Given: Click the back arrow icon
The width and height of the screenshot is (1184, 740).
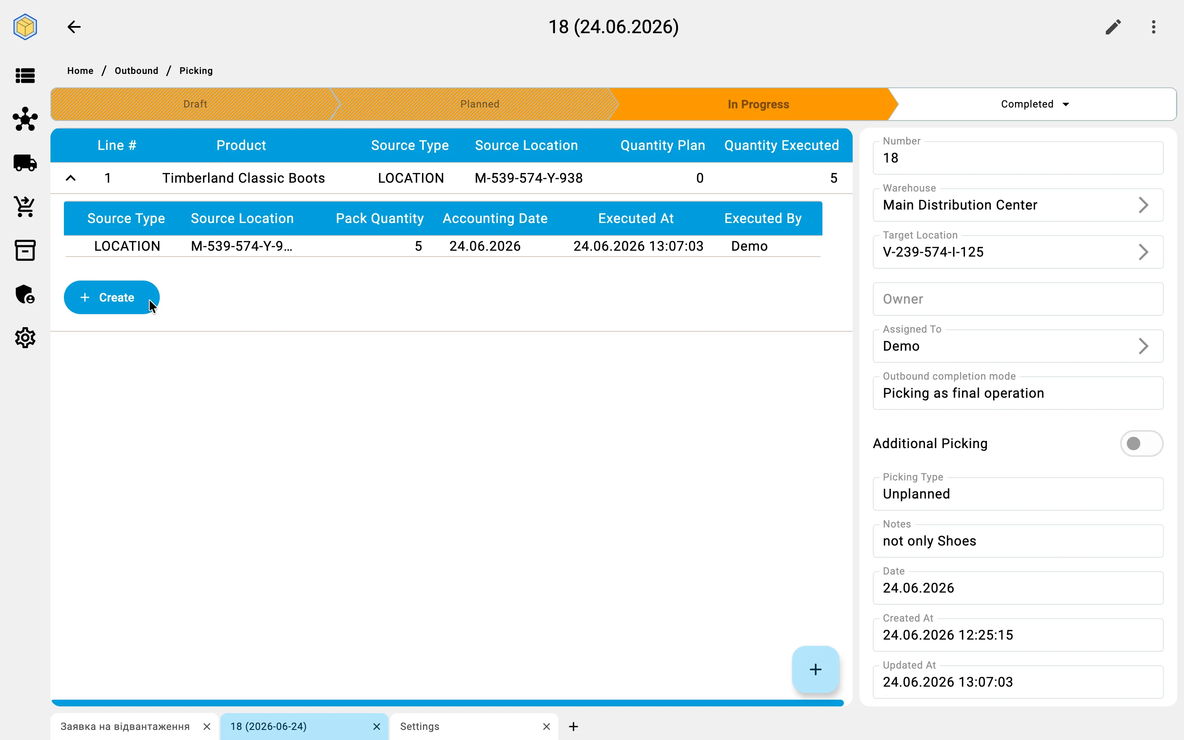Looking at the screenshot, I should click(x=74, y=27).
